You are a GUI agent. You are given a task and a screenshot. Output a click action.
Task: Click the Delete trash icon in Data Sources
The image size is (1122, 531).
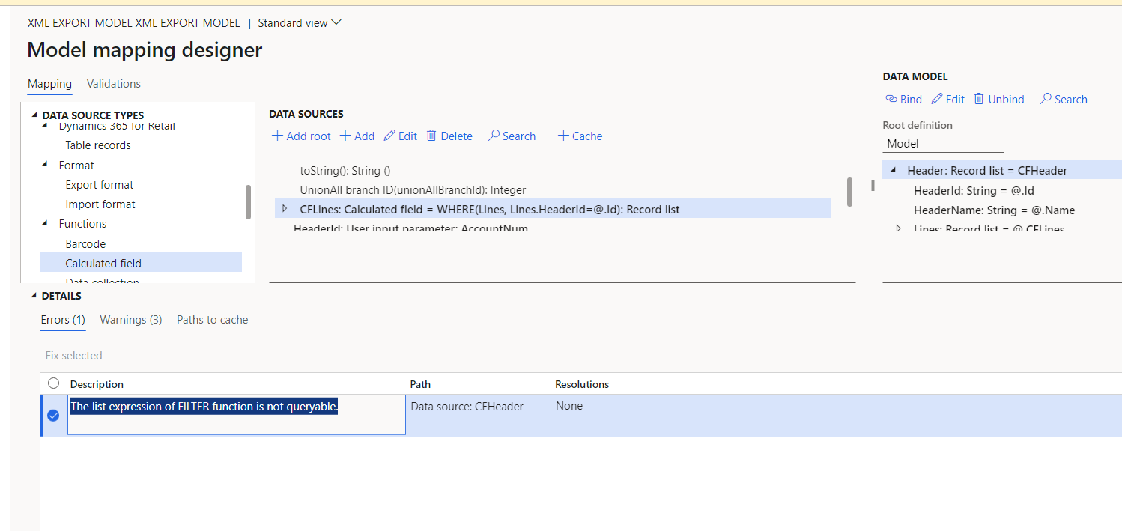tap(432, 136)
